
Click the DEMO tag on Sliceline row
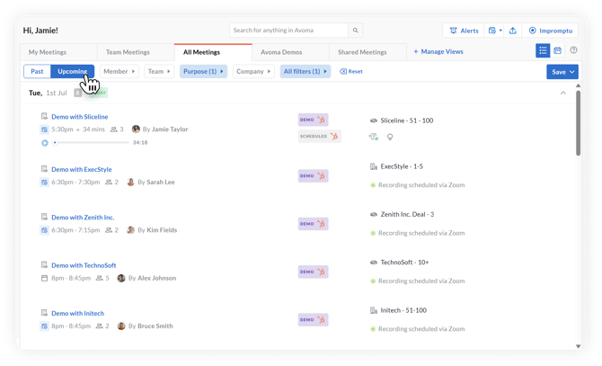pyautogui.click(x=313, y=120)
